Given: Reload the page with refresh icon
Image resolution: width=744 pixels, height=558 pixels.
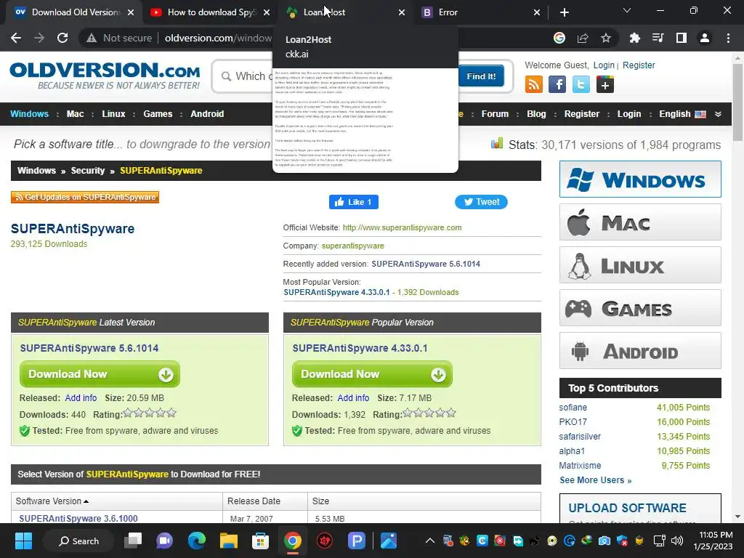Looking at the screenshot, I should pyautogui.click(x=62, y=38).
